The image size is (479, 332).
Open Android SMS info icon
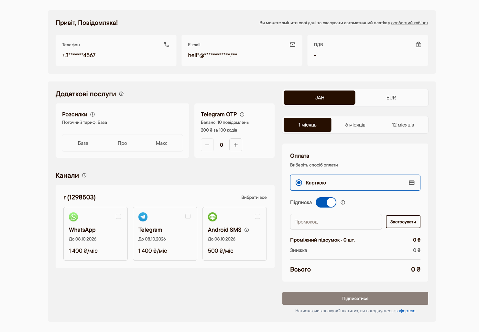coord(246,230)
